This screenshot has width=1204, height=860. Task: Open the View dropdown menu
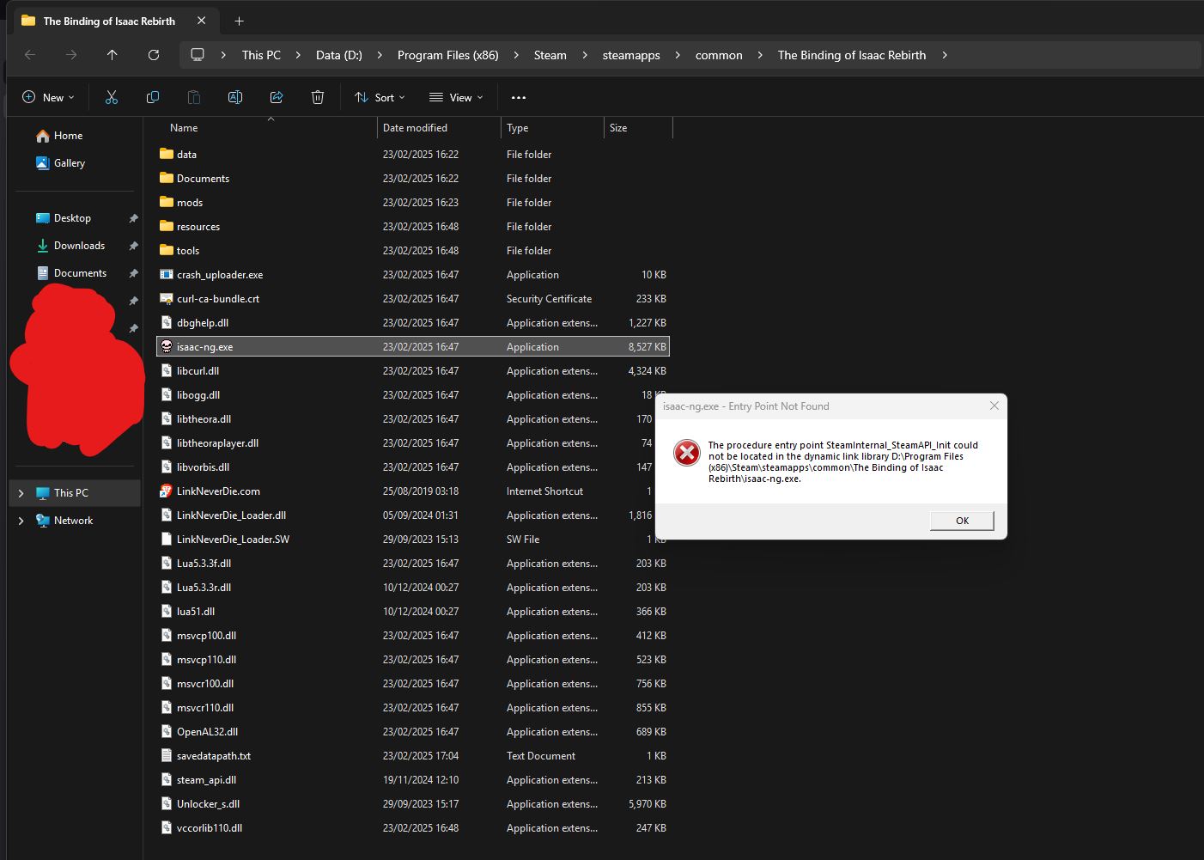tap(456, 97)
